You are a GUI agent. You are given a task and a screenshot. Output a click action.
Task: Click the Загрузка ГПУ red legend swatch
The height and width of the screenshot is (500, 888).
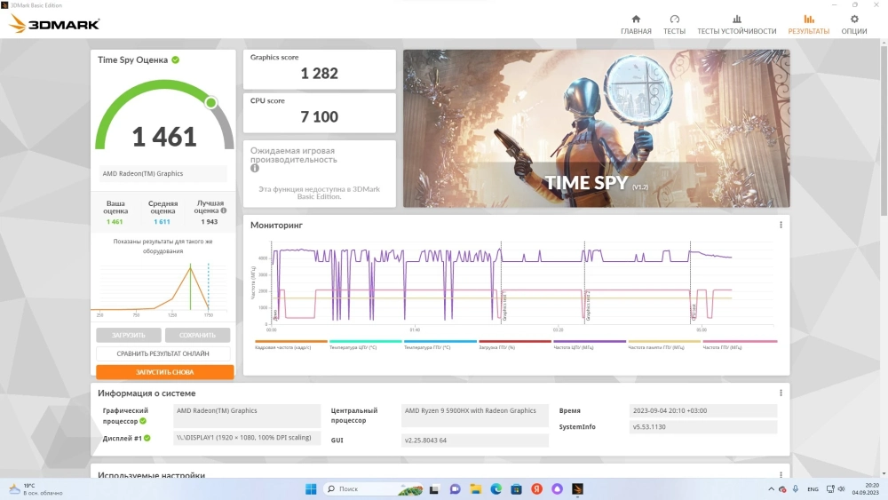pos(515,341)
